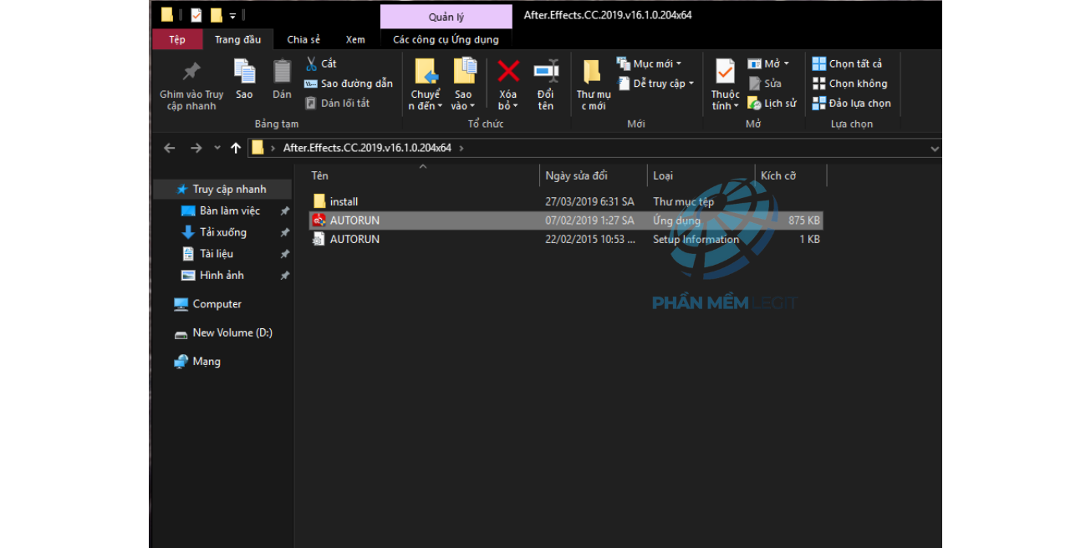This screenshot has height=548, width=1091.
Task: Open Tải xuống in sidebar
Action: [x=223, y=232]
